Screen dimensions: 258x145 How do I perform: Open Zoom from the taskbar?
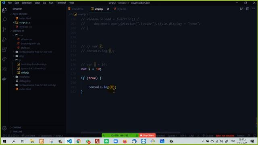(116, 141)
